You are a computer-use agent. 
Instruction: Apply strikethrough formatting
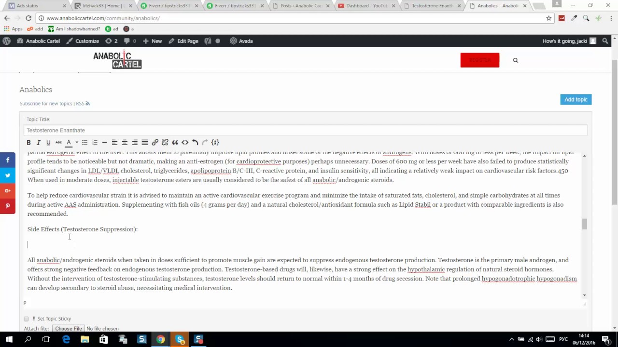[58, 142]
